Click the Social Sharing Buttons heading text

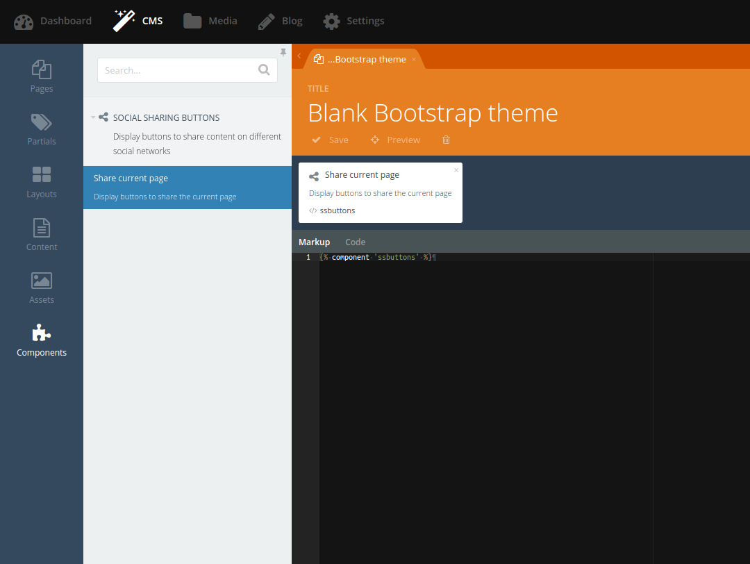(x=167, y=117)
